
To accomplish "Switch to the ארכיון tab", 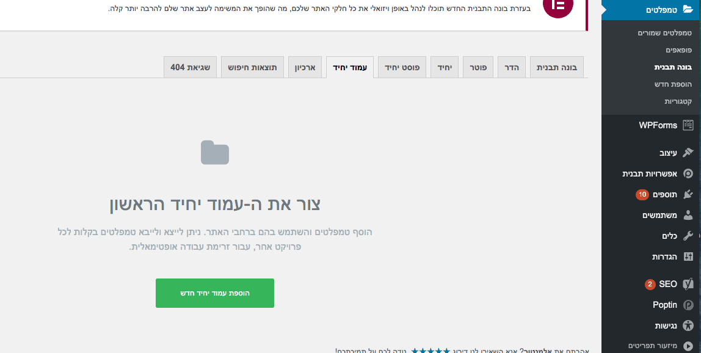I will (x=305, y=67).
